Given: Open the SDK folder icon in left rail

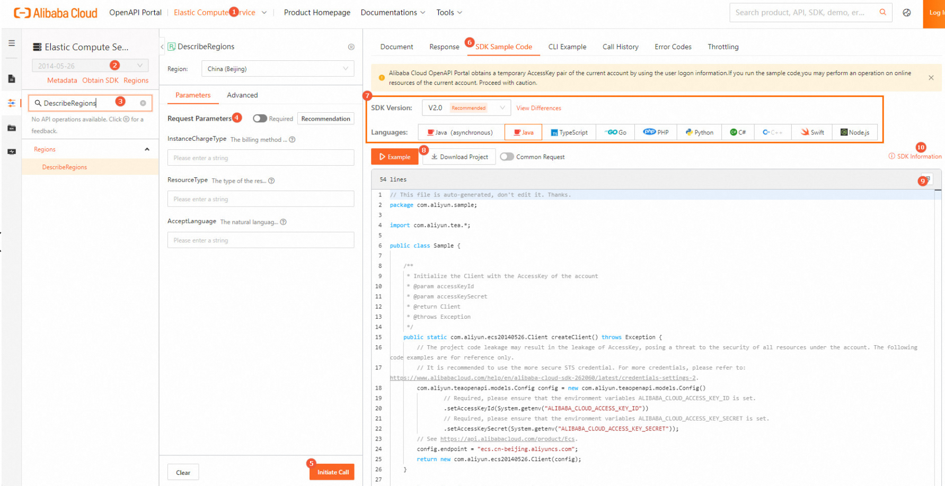Looking at the screenshot, I should (x=12, y=128).
